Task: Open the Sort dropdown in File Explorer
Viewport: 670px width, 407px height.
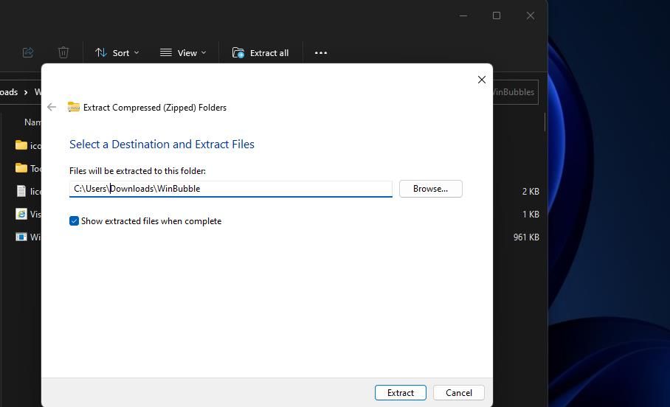Action: tap(117, 52)
